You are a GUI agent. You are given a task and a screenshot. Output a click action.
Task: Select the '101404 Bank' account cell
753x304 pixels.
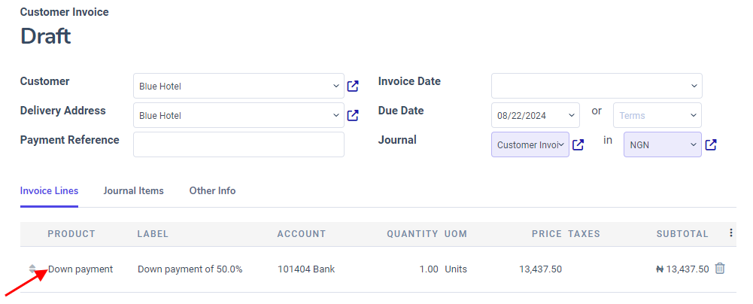click(x=306, y=269)
